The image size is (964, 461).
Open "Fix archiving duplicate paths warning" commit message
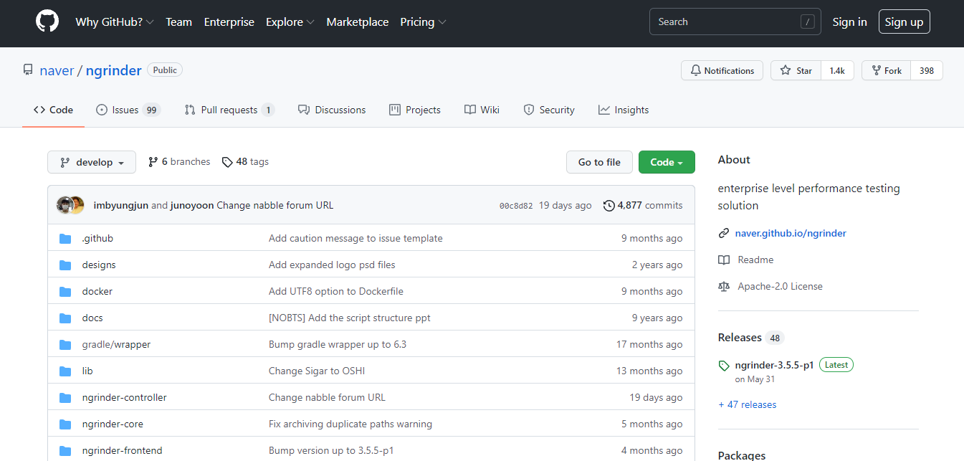click(350, 424)
